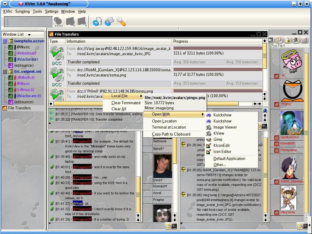Open File Transfers in window list
The height and width of the screenshot is (234, 312).
(x=19, y=108)
